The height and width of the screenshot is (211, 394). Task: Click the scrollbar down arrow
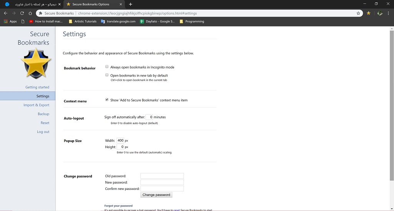tap(392, 209)
